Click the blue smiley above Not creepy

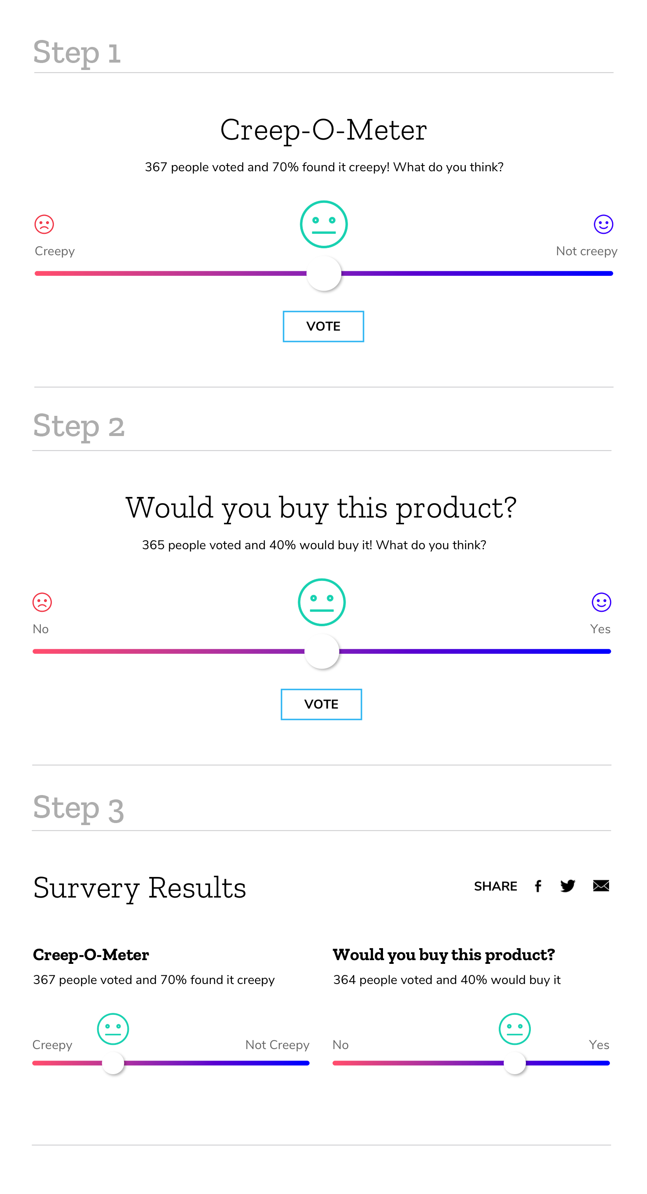pos(603,224)
